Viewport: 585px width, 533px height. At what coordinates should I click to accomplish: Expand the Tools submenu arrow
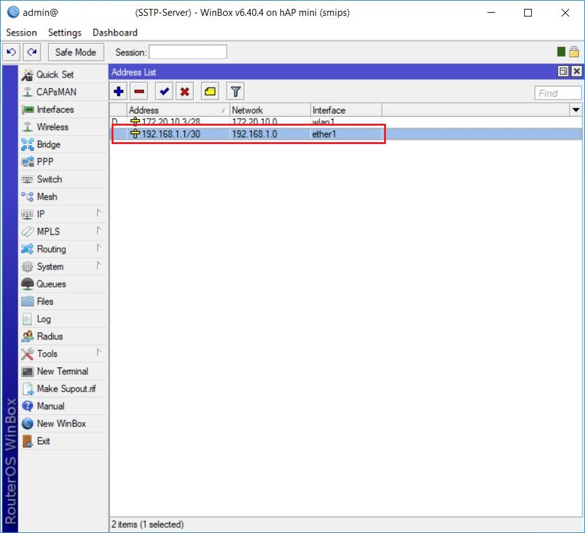point(99,353)
